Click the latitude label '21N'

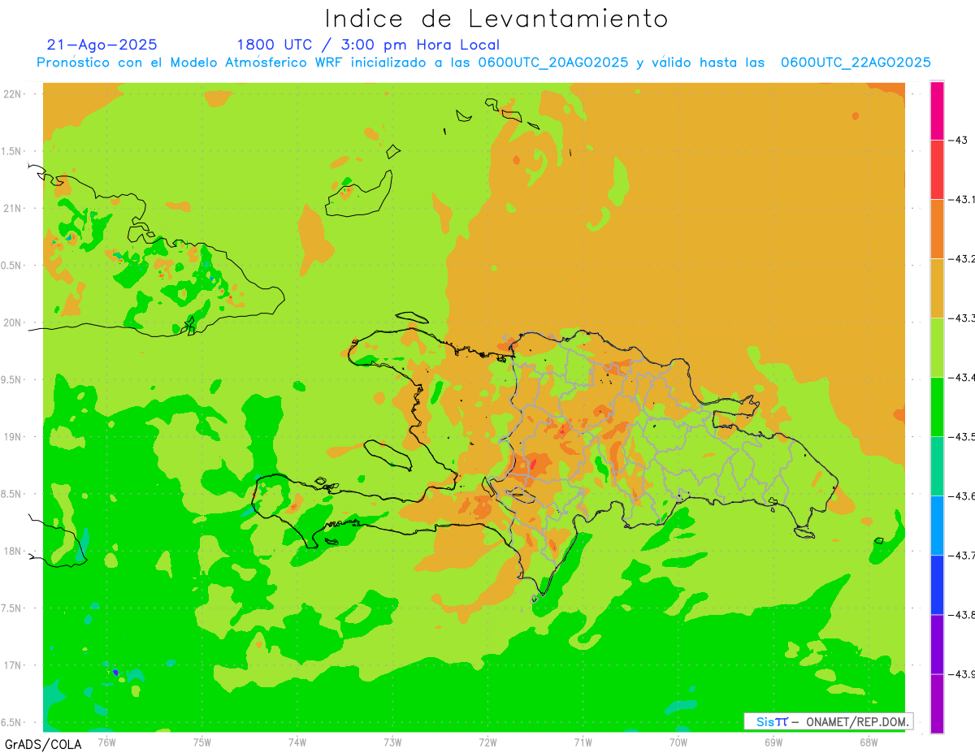pyautogui.click(x=12, y=208)
